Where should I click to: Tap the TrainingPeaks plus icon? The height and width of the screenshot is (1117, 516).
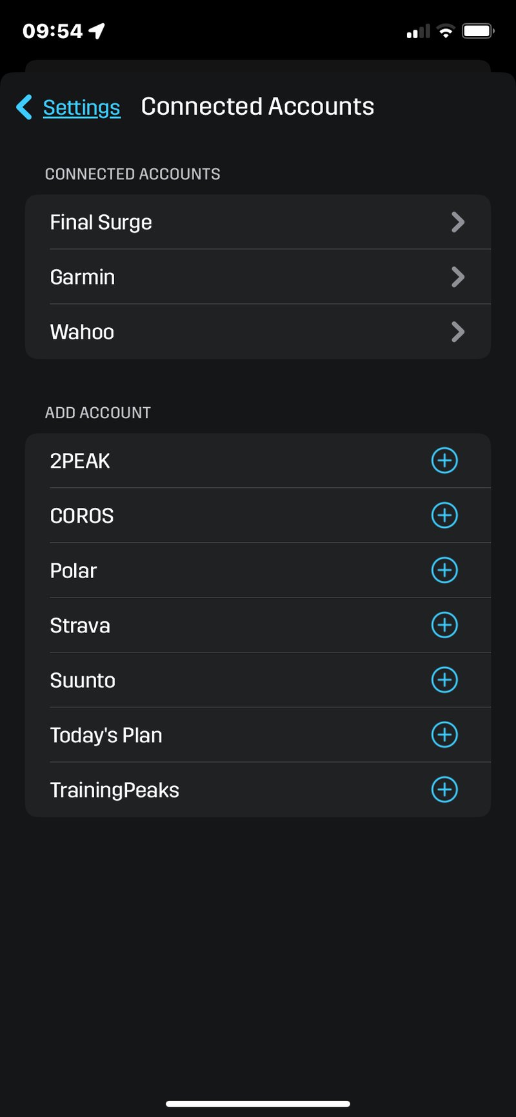point(444,790)
